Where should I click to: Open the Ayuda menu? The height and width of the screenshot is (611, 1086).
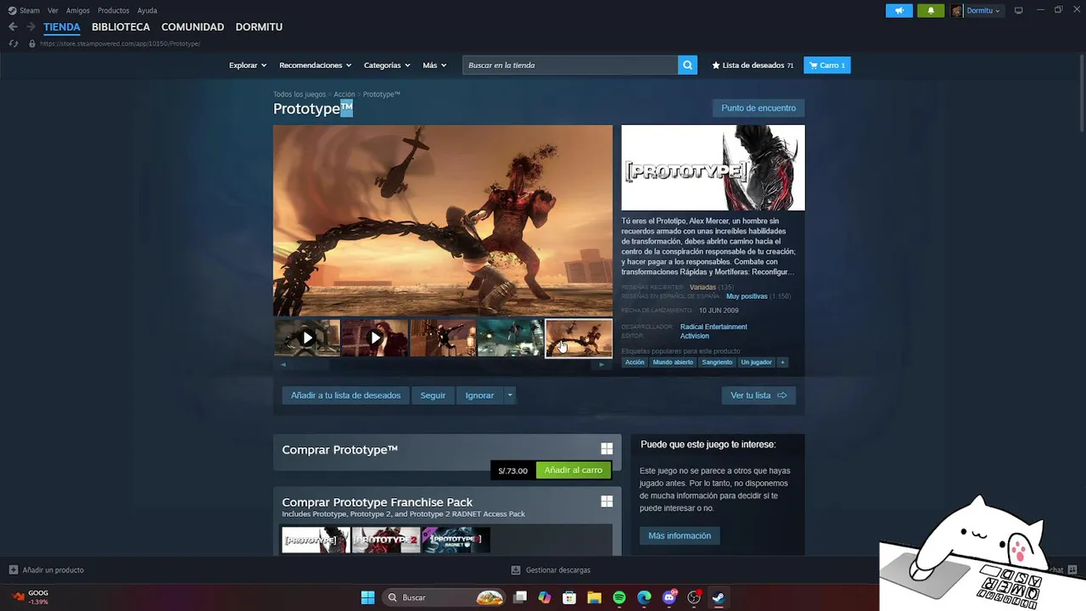pos(147,10)
